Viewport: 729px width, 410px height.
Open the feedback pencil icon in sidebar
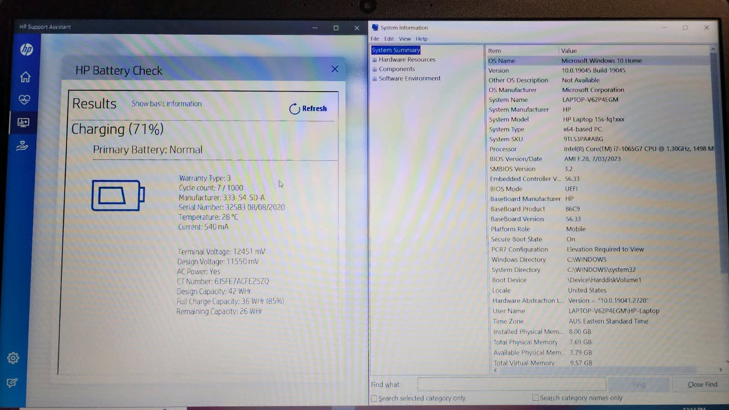[12, 383]
